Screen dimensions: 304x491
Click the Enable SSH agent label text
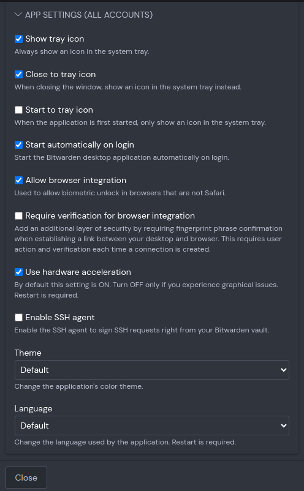tap(60, 318)
